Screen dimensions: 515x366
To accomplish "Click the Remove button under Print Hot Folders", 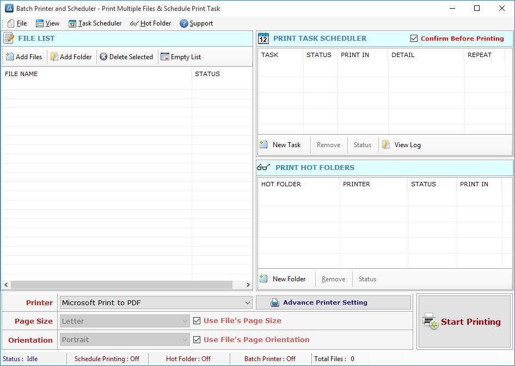I will point(333,279).
